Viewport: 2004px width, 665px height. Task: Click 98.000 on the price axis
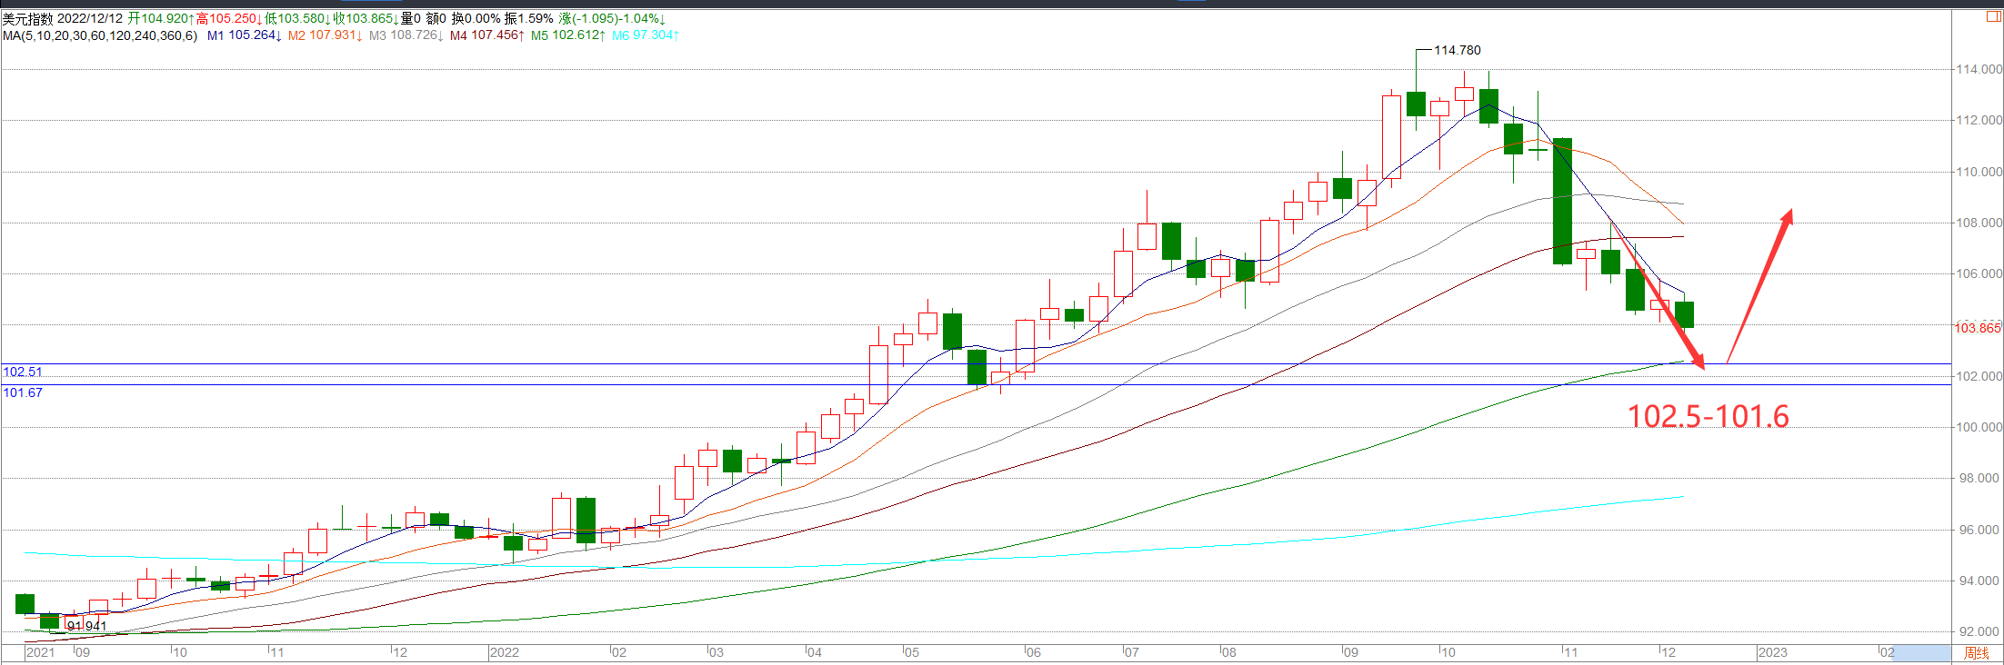click(x=1979, y=478)
